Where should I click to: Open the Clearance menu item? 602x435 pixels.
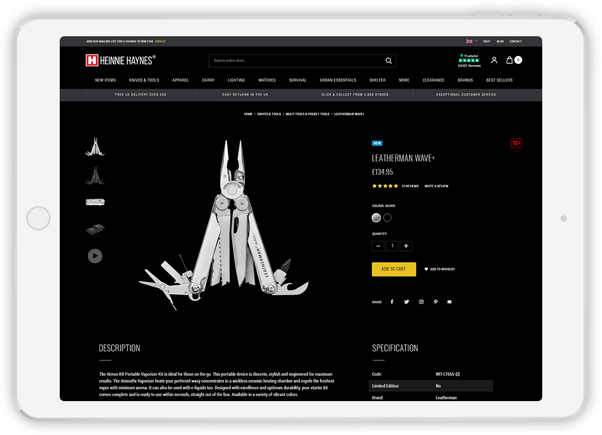[x=434, y=80]
